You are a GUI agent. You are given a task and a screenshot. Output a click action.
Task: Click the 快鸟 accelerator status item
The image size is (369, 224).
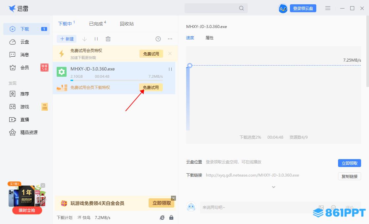84,218
